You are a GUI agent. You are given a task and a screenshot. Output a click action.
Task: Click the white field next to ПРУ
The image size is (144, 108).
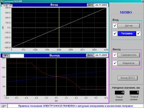[17, 56]
